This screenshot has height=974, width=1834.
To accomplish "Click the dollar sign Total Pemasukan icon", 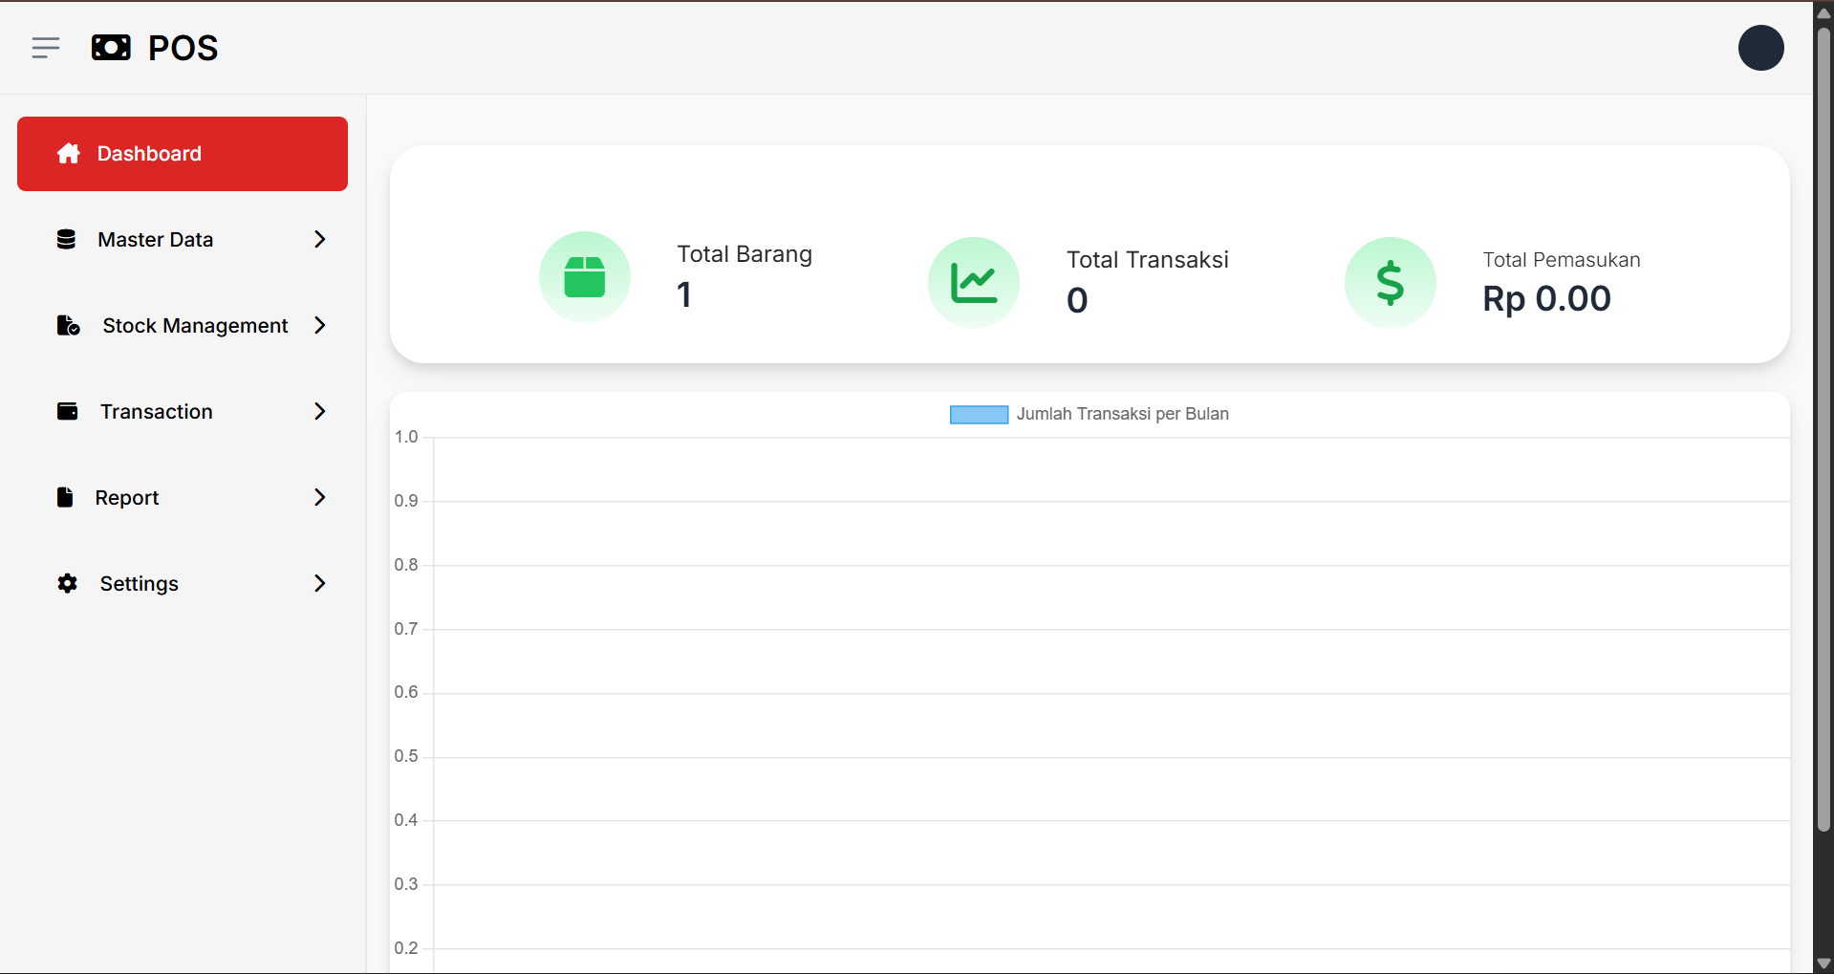I will (1390, 283).
